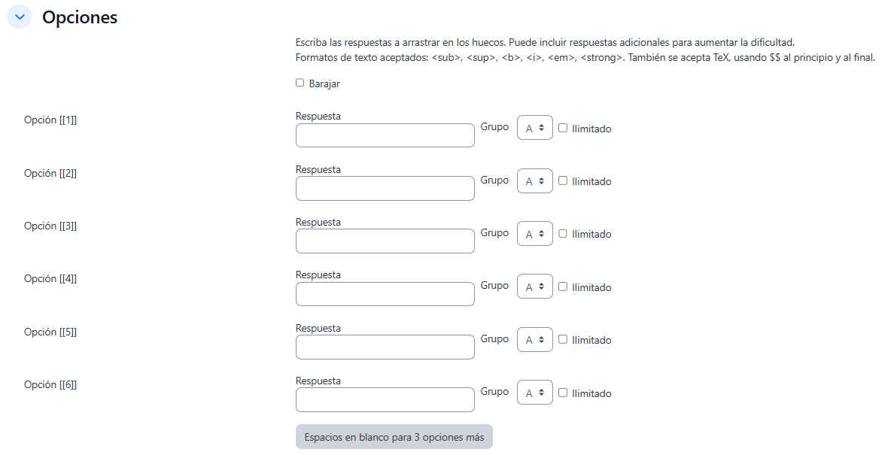
Task: Open Grupo dropdown for Opción [[3]]
Action: pos(534,234)
